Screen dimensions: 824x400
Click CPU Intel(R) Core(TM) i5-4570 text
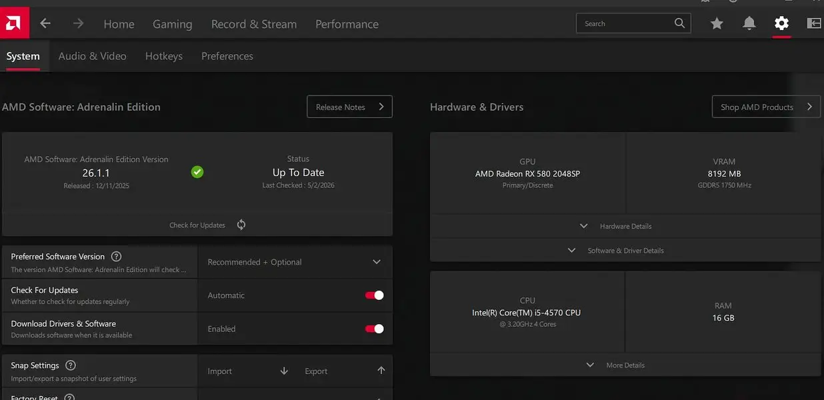[527, 313]
